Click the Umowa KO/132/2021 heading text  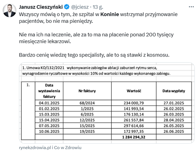(43, 68)
